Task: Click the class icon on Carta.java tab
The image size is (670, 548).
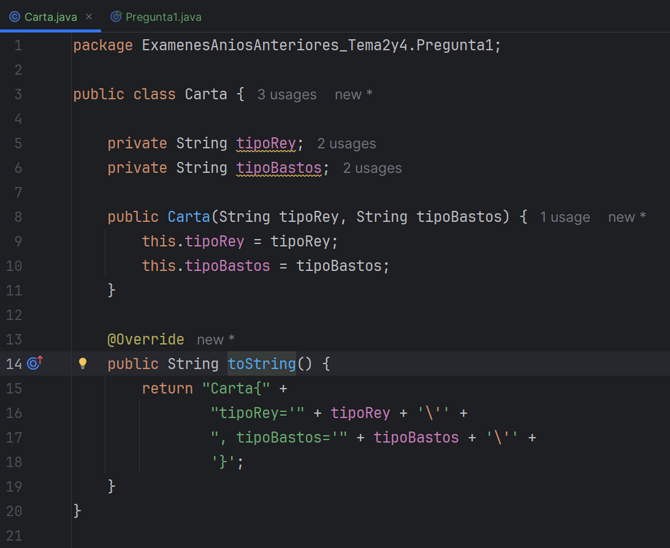Action: pos(14,17)
